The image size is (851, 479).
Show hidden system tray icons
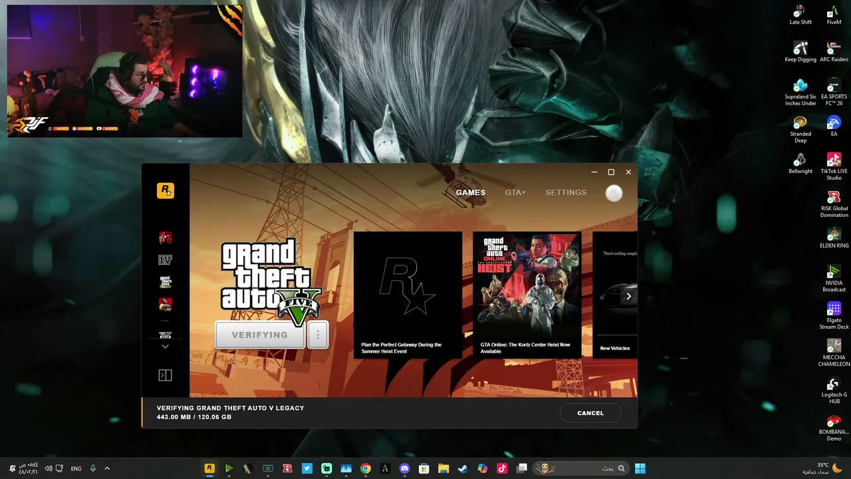coord(107,468)
